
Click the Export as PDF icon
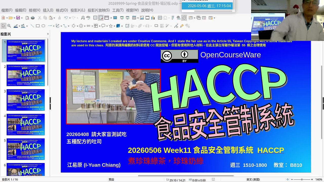(27, 18)
